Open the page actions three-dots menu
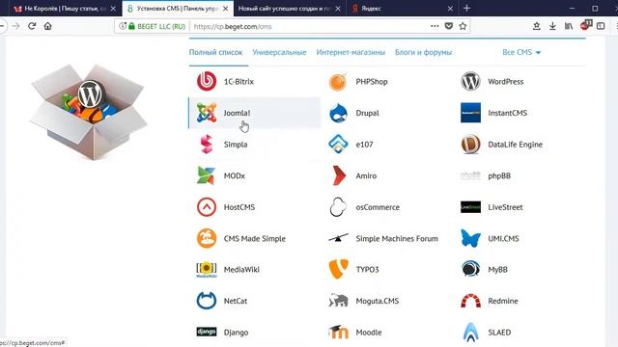Image resolution: width=618 pixels, height=347 pixels. pos(435,26)
